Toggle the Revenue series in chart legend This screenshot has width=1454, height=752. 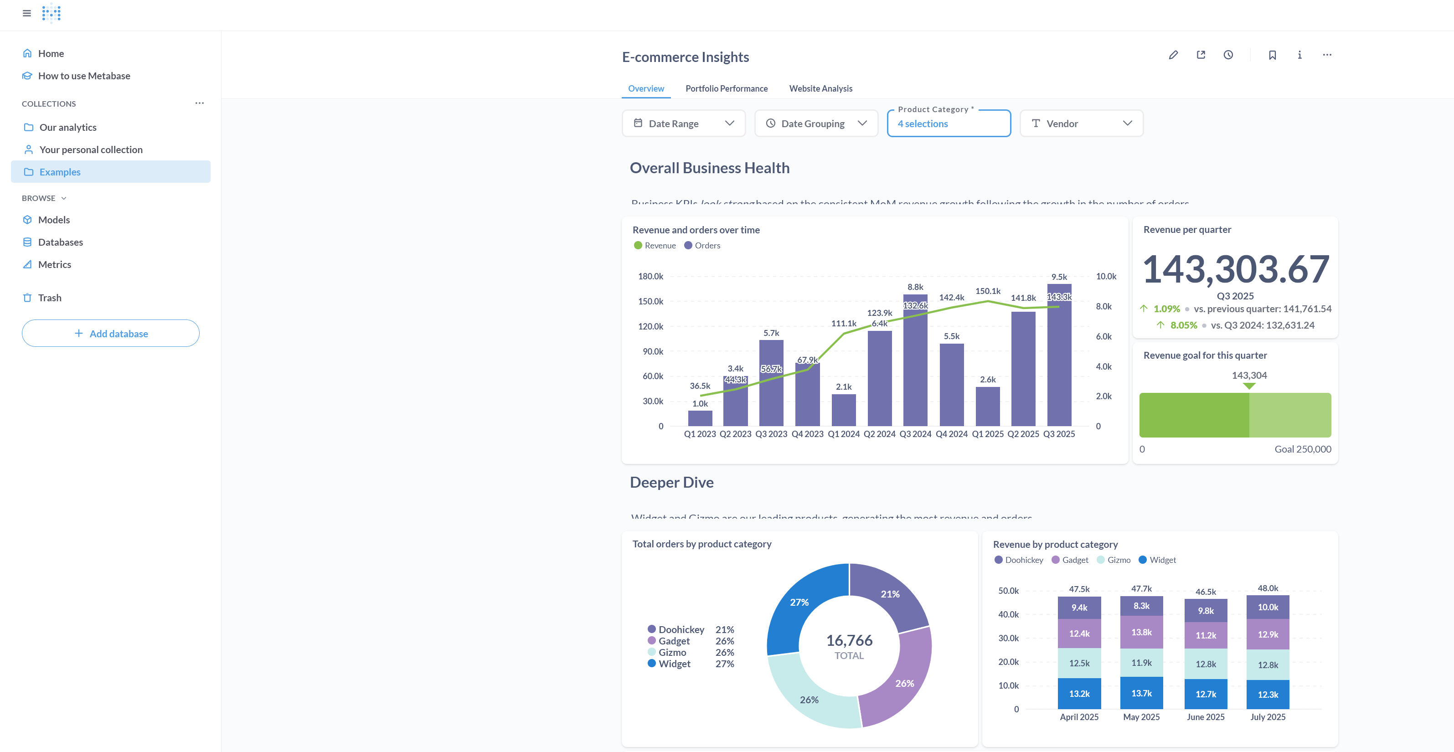pyautogui.click(x=655, y=245)
